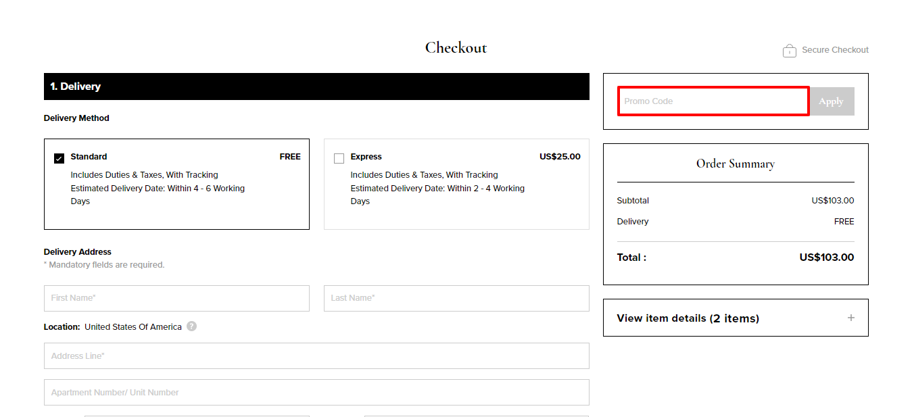Select the Standard delivery checkbox
Image resolution: width=912 pixels, height=417 pixels.
pyautogui.click(x=59, y=158)
